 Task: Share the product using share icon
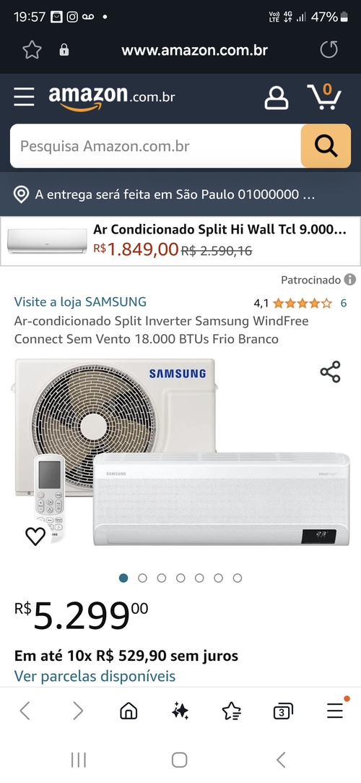click(330, 372)
